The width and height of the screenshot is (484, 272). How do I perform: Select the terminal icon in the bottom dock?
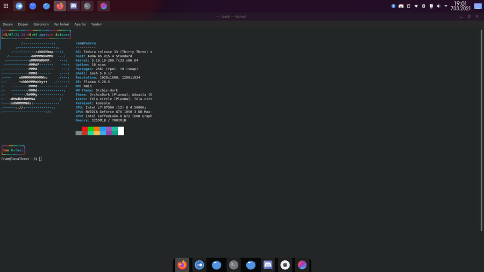pyautogui.click(x=233, y=265)
